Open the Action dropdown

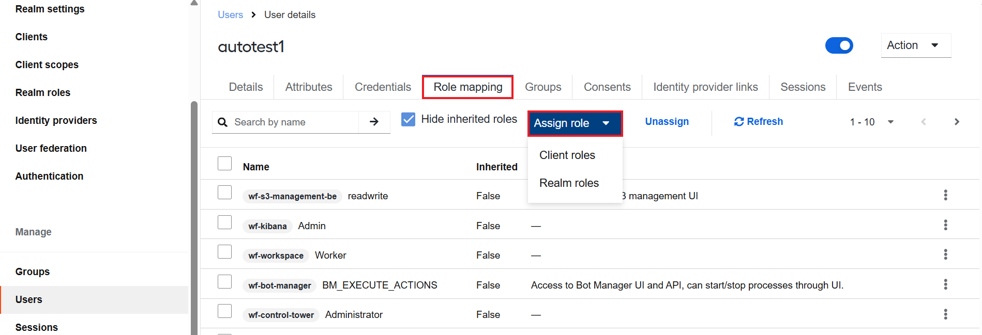(916, 45)
